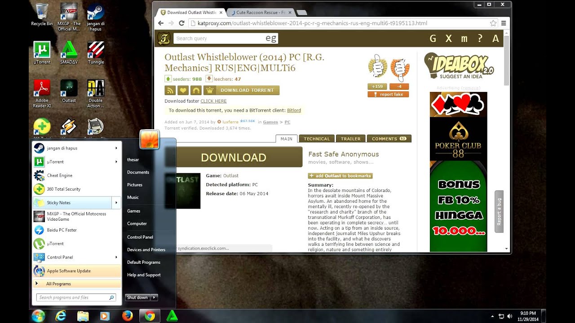575x323 pixels.
Task: Expand Control Panel submenu arrow in start menu
Action: coord(116,258)
